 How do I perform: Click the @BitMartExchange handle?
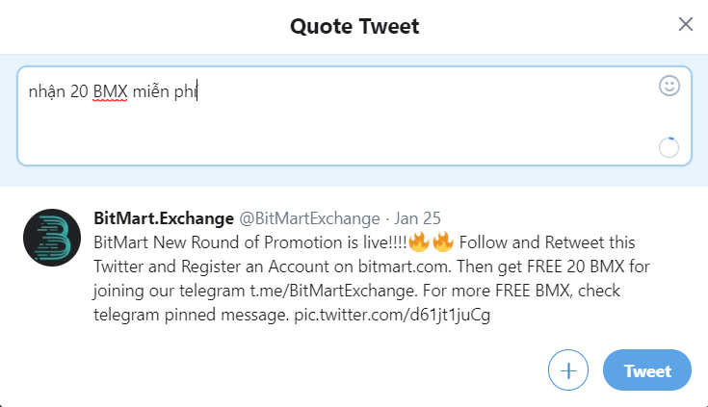pyautogui.click(x=309, y=217)
